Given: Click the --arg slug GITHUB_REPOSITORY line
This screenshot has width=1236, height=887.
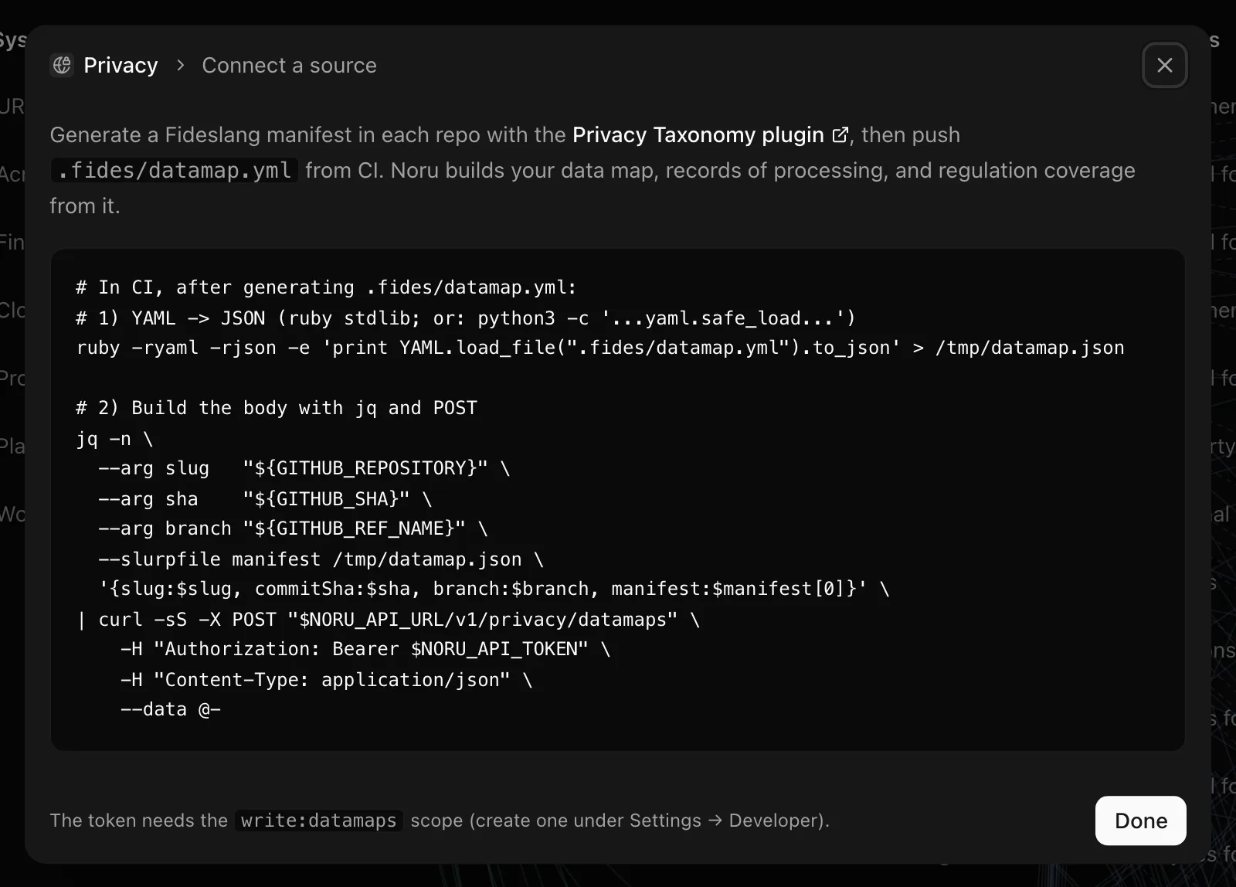Looking at the screenshot, I should 304,468.
